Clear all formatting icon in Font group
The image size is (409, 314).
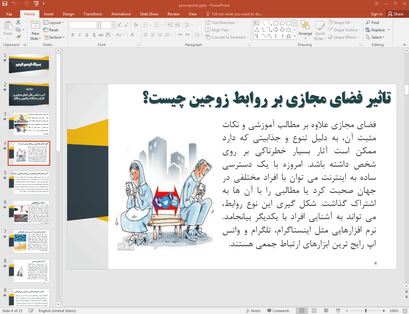(136, 25)
